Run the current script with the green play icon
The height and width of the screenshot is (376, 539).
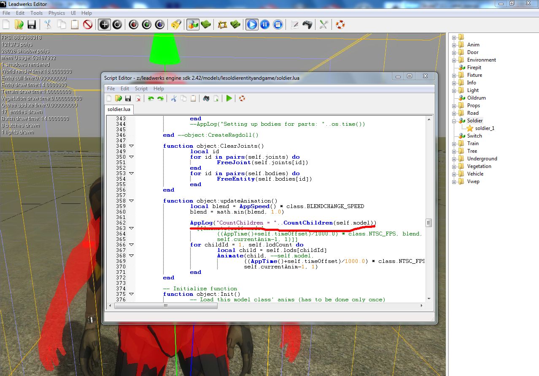click(x=229, y=98)
